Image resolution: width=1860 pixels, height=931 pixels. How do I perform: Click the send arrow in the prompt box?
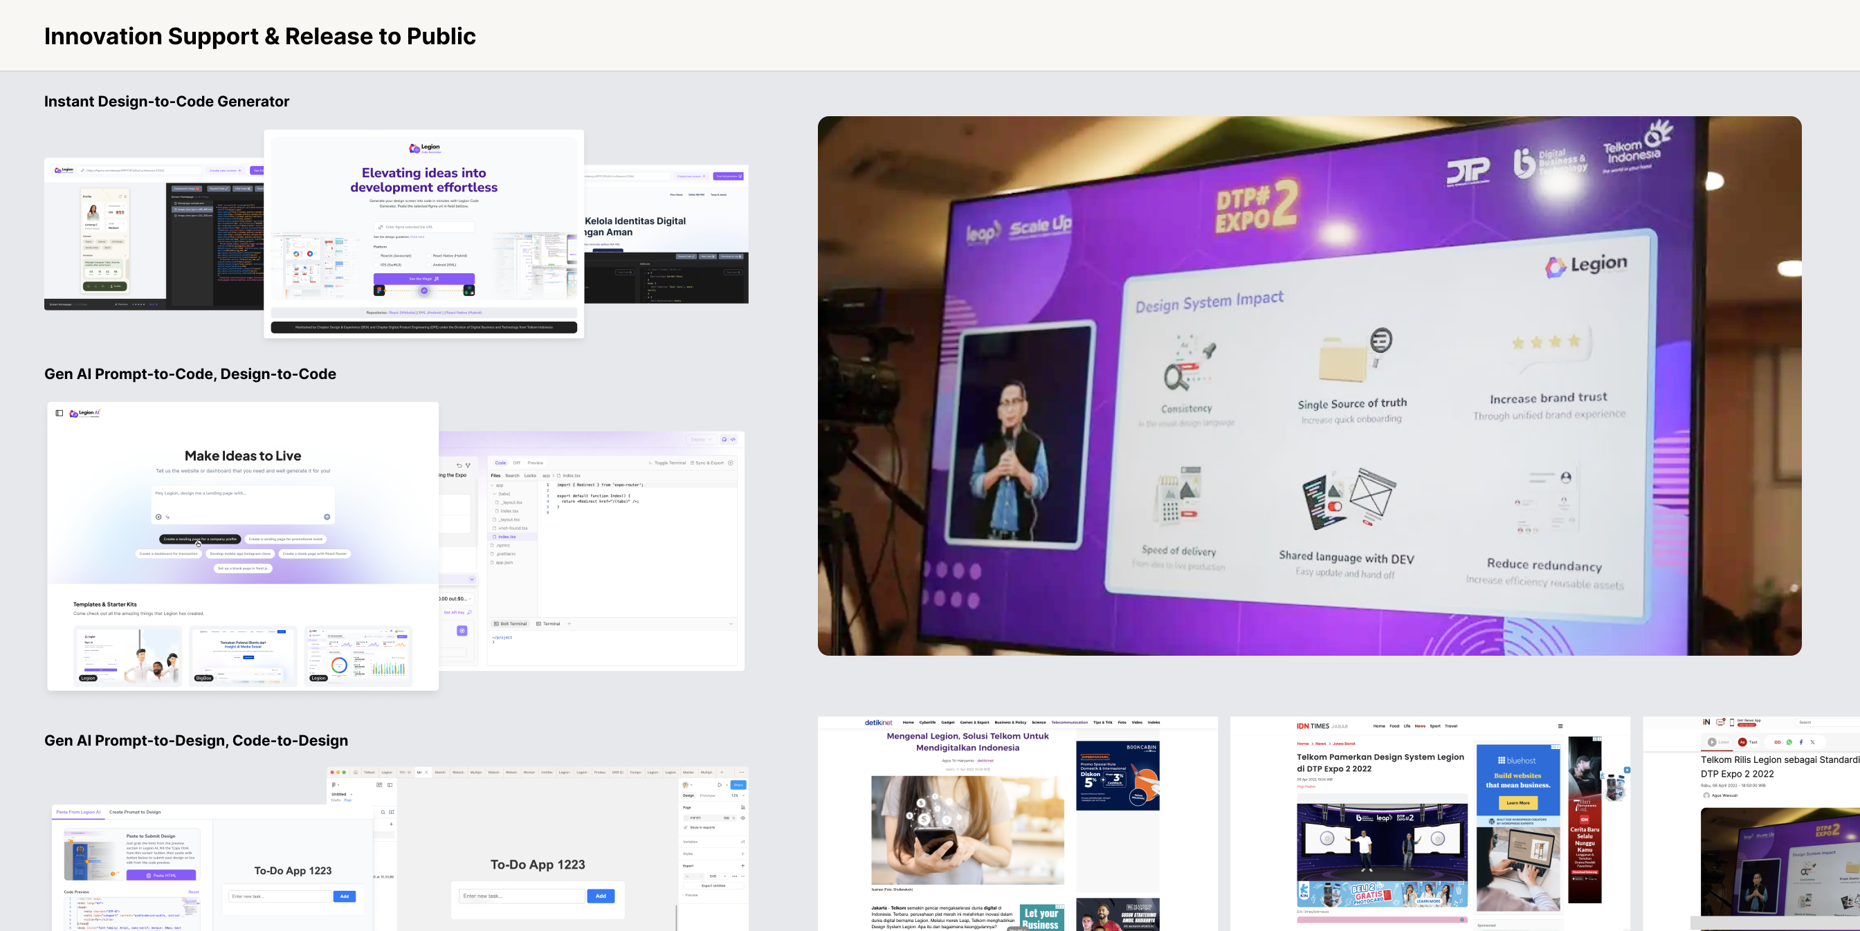tap(327, 517)
